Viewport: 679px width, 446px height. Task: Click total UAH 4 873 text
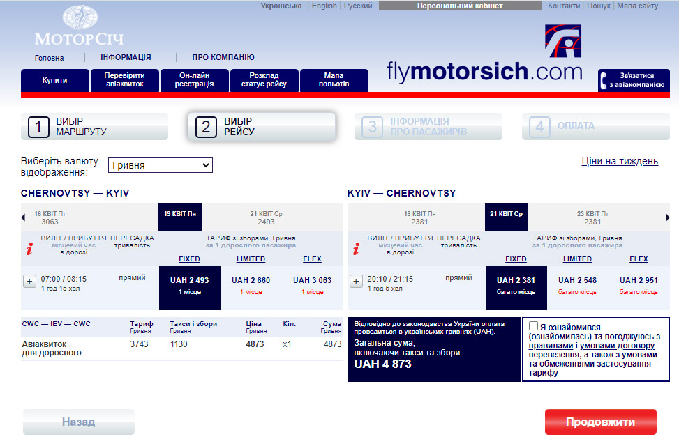pyautogui.click(x=383, y=364)
